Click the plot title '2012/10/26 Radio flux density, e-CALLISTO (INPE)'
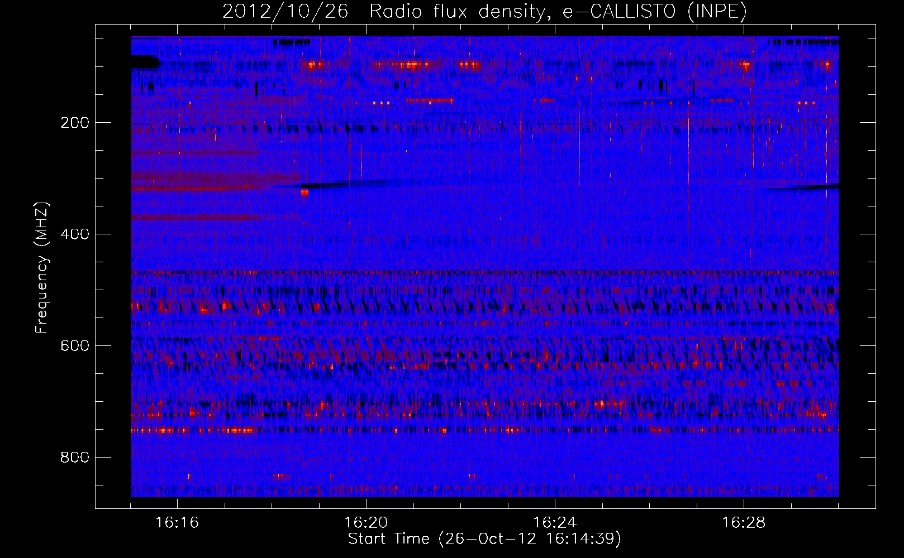Image resolution: width=904 pixels, height=558 pixels. [x=484, y=11]
